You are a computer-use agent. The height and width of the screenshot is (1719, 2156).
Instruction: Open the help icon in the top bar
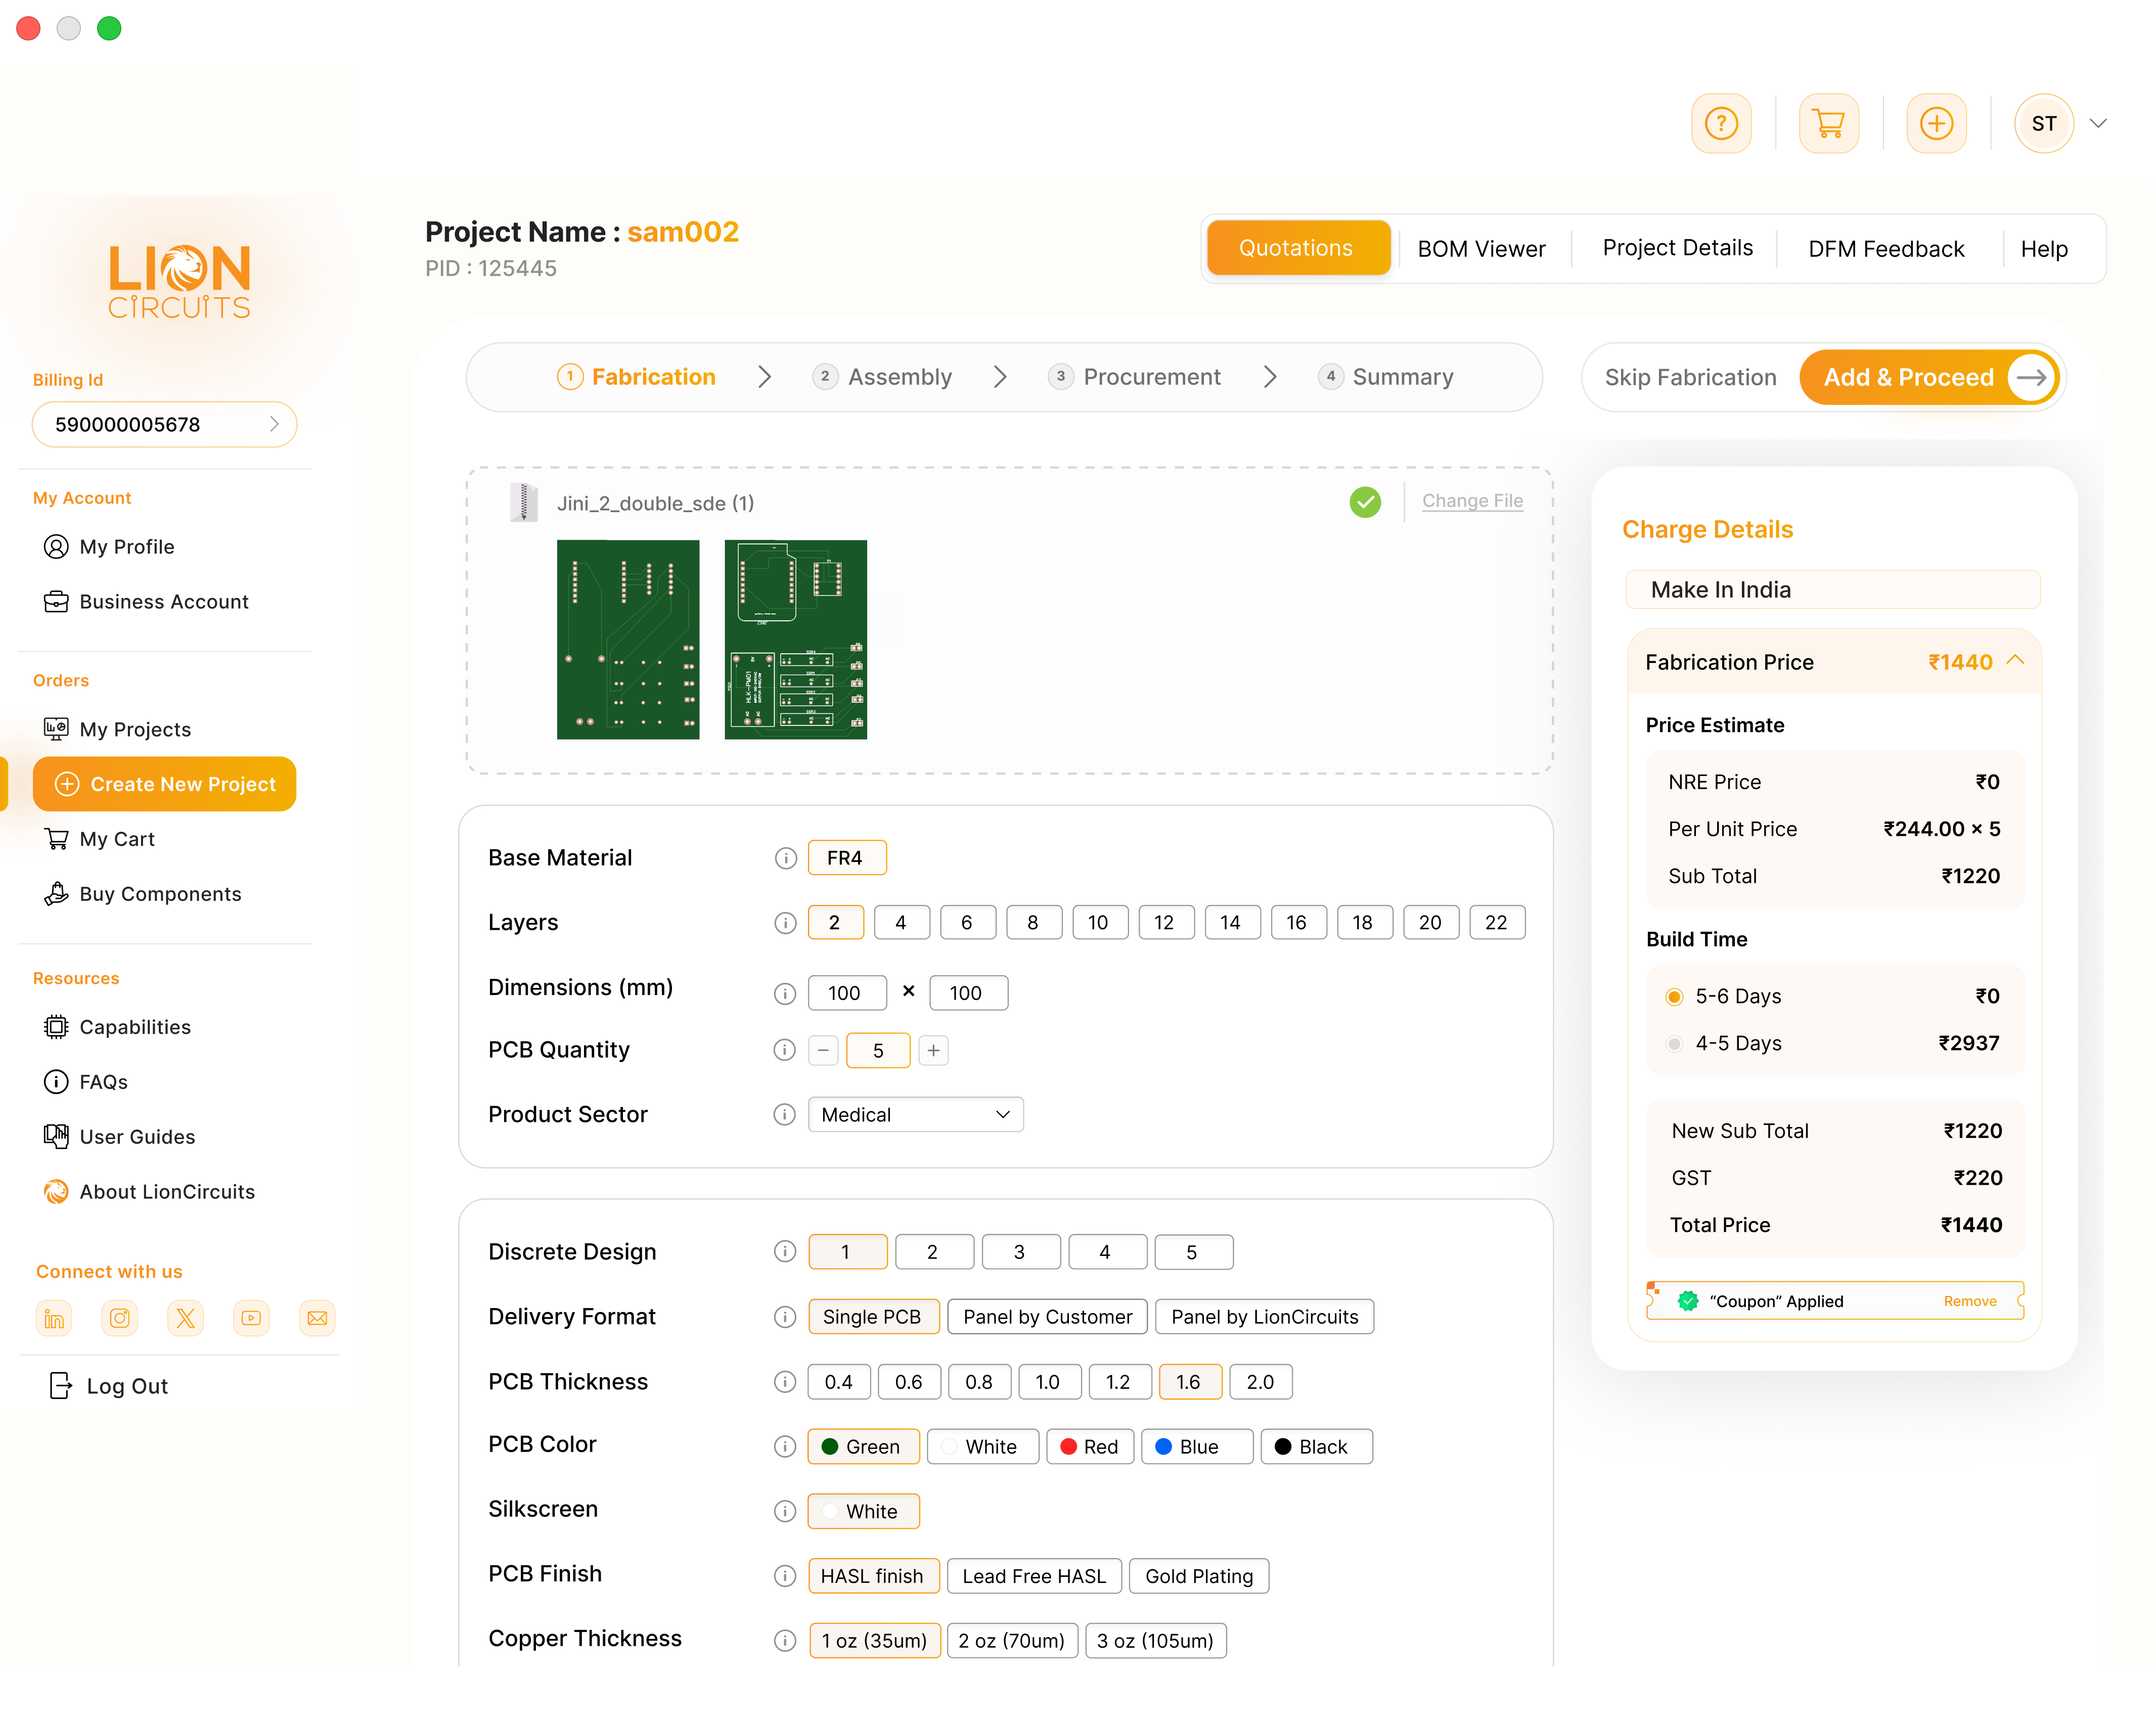click(x=1722, y=123)
